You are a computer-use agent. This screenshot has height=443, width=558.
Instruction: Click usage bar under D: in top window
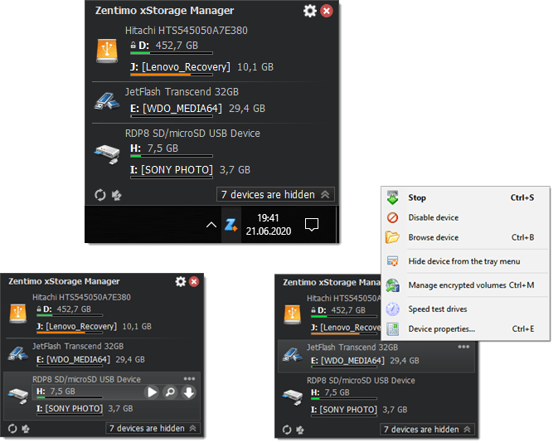(x=172, y=53)
